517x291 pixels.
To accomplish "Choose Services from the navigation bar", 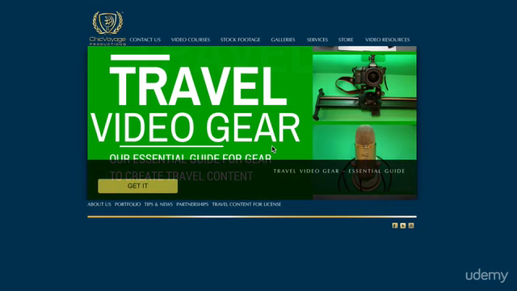I will tap(317, 40).
